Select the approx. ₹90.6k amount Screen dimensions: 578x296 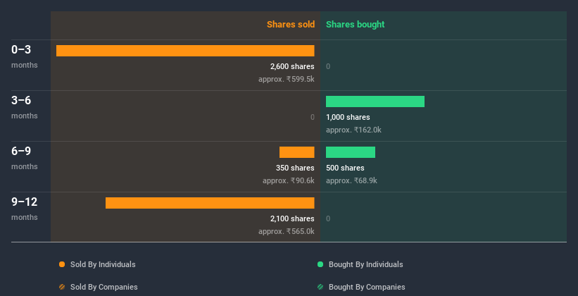[289, 180]
